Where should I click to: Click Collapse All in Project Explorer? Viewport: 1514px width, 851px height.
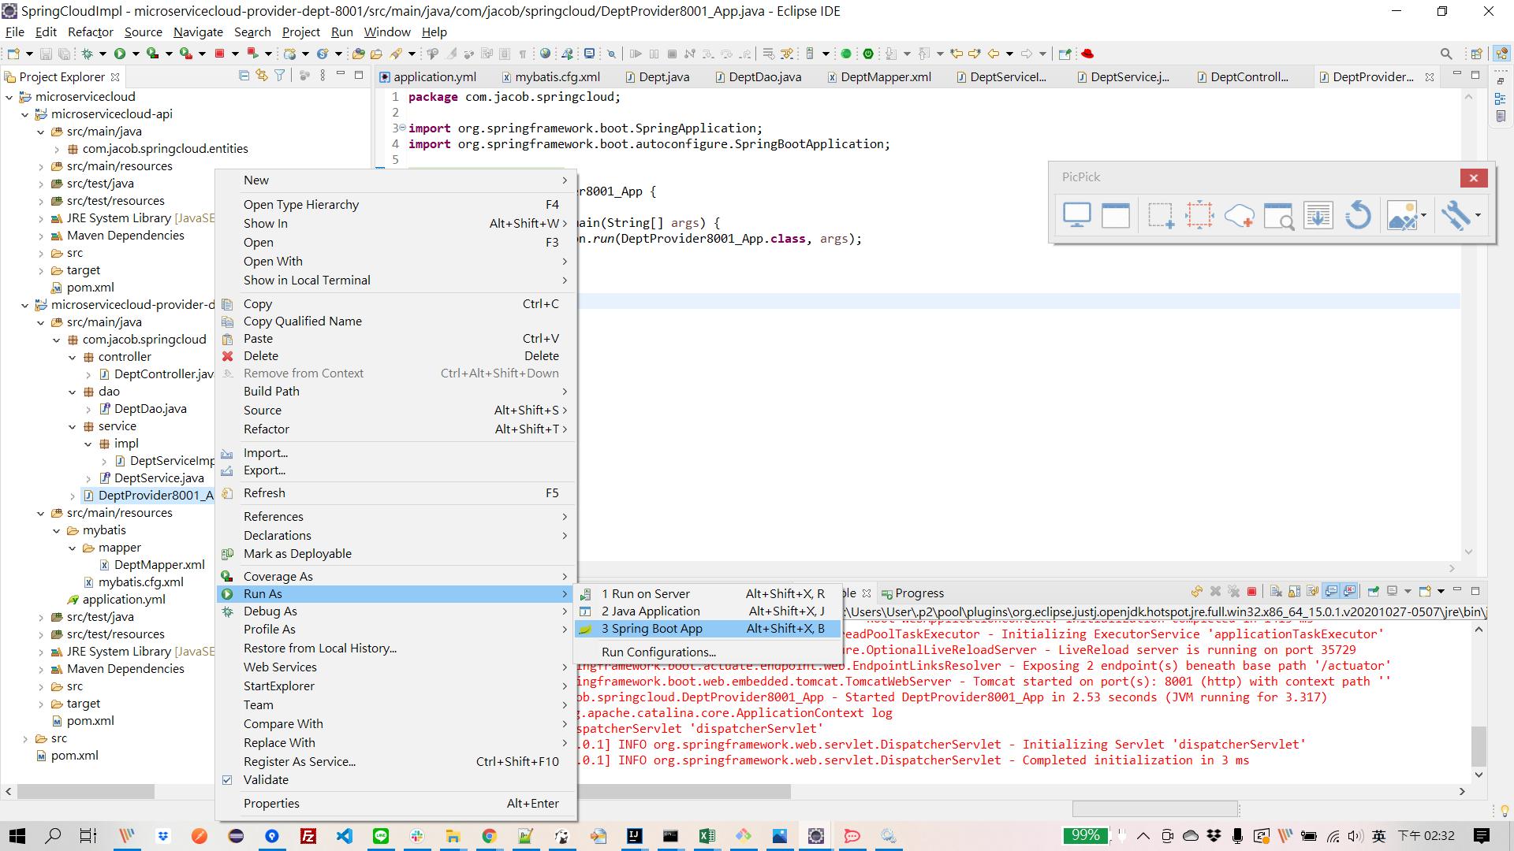tap(244, 76)
